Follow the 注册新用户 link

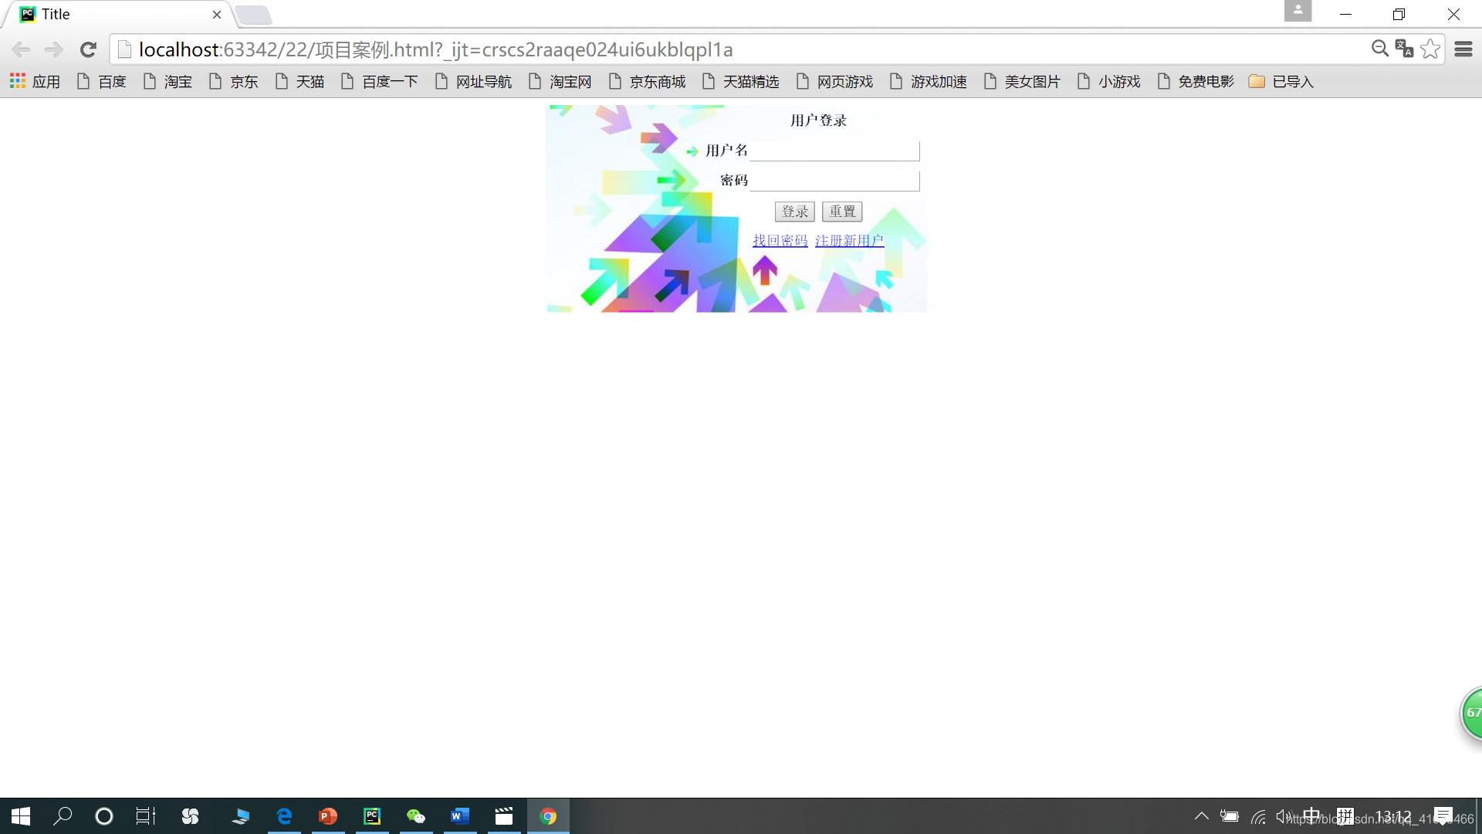click(x=849, y=241)
